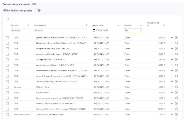Viewport: 184px width, 121px height.
Task: Add the pensees sauvages Hebinger drink
Action: point(172,65)
